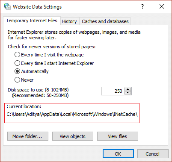Click the dialog title text
Image resolution: width=172 pixels, height=162 pixels.
tap(37, 7)
